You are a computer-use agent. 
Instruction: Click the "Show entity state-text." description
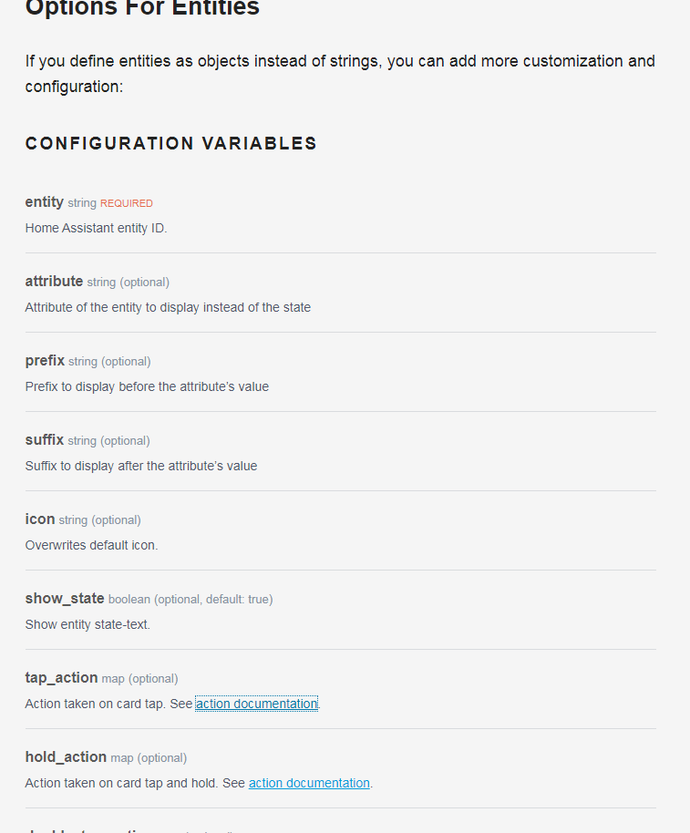(88, 624)
